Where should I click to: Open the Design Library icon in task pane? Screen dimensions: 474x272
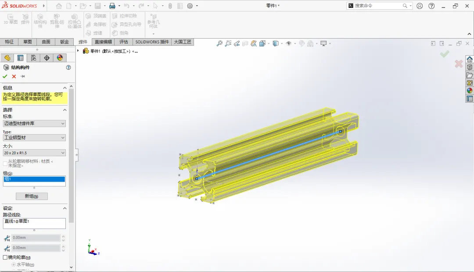point(470,67)
